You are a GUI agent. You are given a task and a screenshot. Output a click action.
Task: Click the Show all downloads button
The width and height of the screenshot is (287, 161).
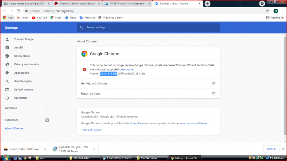271,149
